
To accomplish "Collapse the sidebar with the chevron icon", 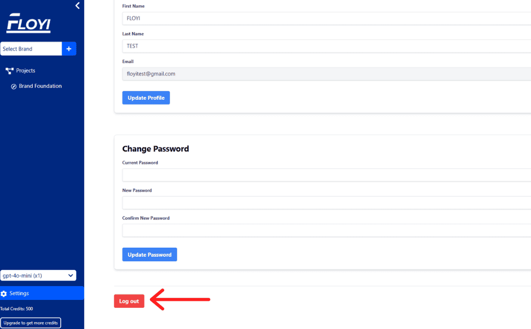I will pyautogui.click(x=77, y=5).
